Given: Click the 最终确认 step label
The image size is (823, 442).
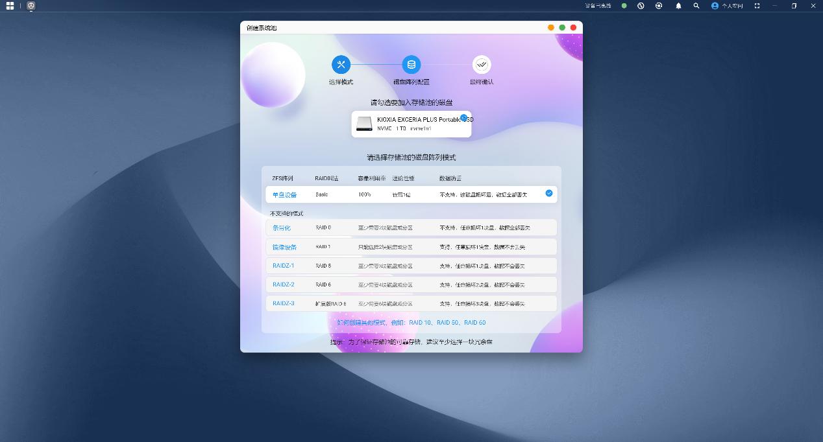Looking at the screenshot, I should (482, 82).
